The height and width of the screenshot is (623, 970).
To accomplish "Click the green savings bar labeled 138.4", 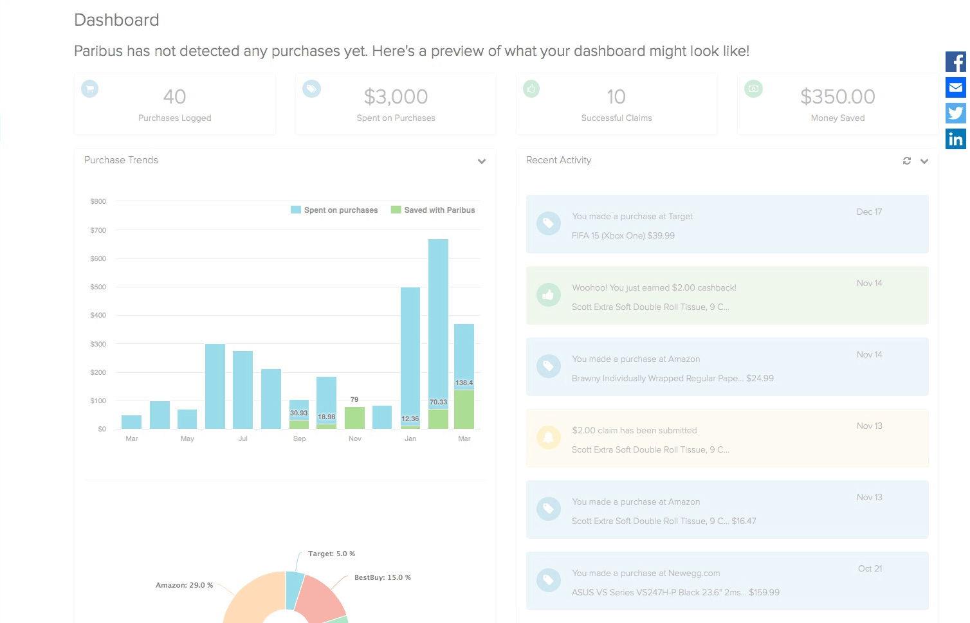I will [464, 410].
